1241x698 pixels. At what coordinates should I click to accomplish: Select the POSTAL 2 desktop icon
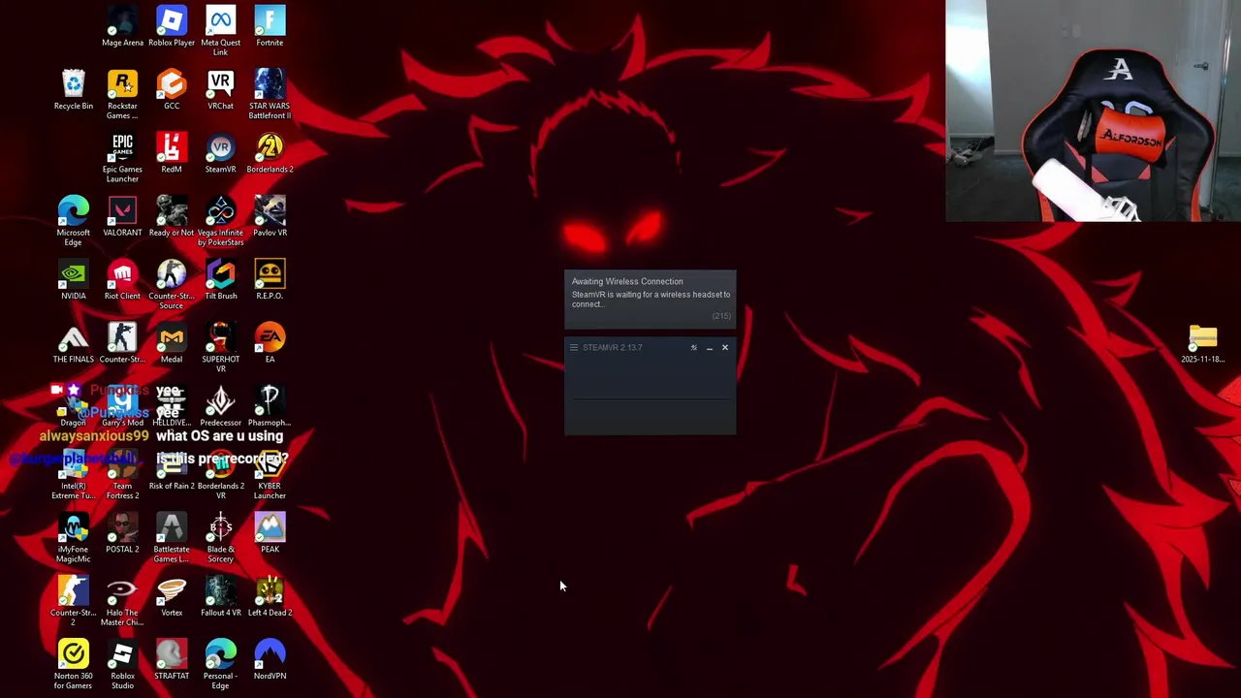tap(122, 533)
